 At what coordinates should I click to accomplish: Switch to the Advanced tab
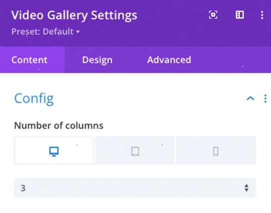[169, 60]
